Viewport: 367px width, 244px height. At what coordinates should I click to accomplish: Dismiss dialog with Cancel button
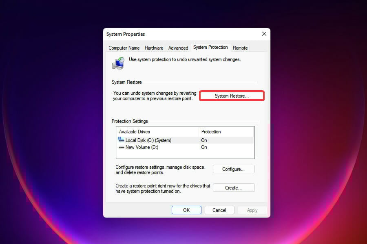(219, 210)
